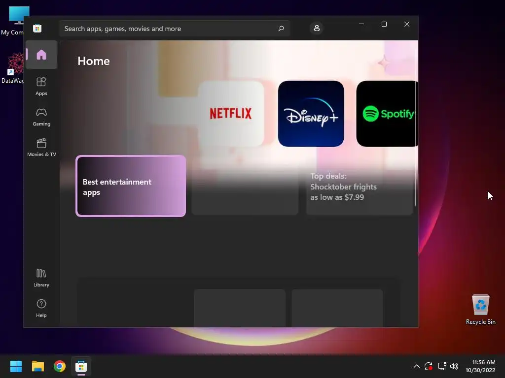Minimize the Microsoft Store window
The image size is (505, 378).
pos(361,24)
